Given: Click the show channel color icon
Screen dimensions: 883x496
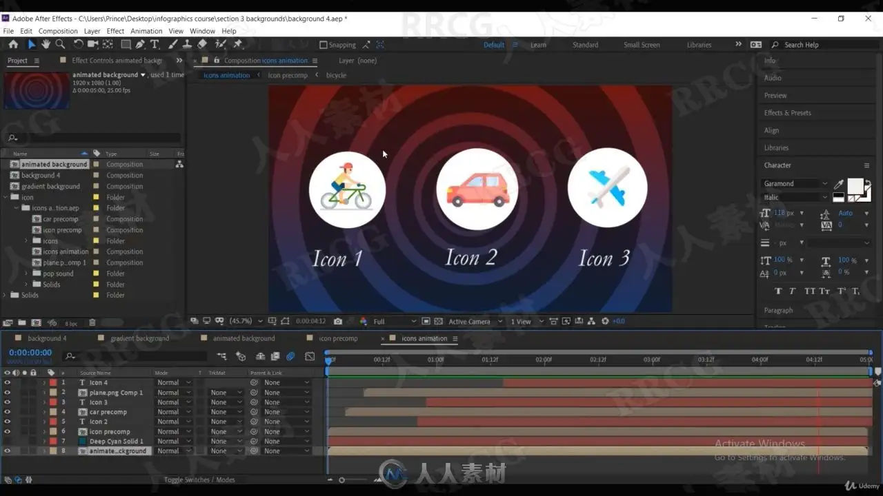Looking at the screenshot, I should pos(364,321).
